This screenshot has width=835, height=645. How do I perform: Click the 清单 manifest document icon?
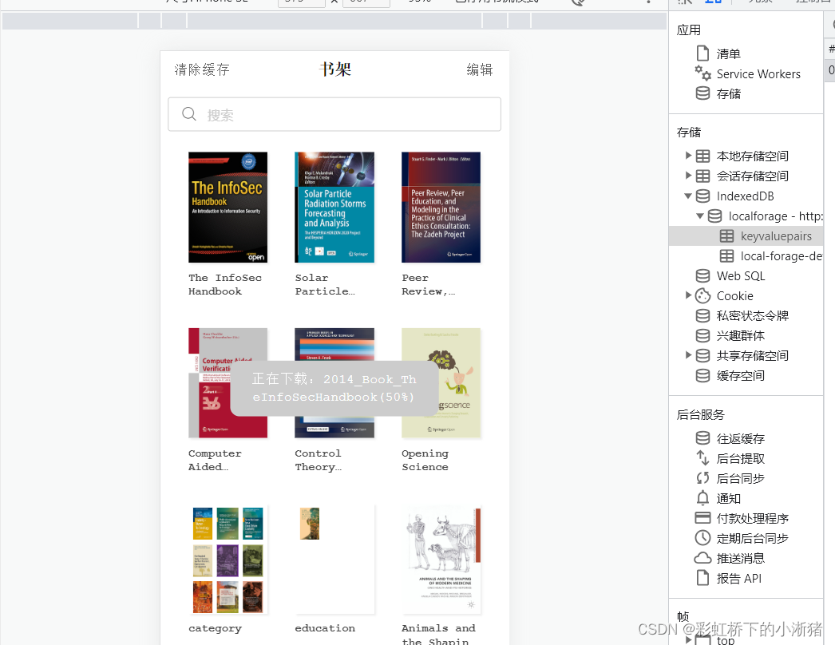click(x=702, y=53)
